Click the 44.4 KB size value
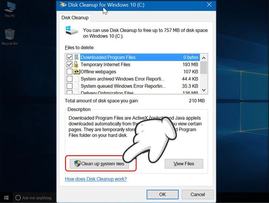Viewport: 269px width, 203px height. [x=190, y=79]
